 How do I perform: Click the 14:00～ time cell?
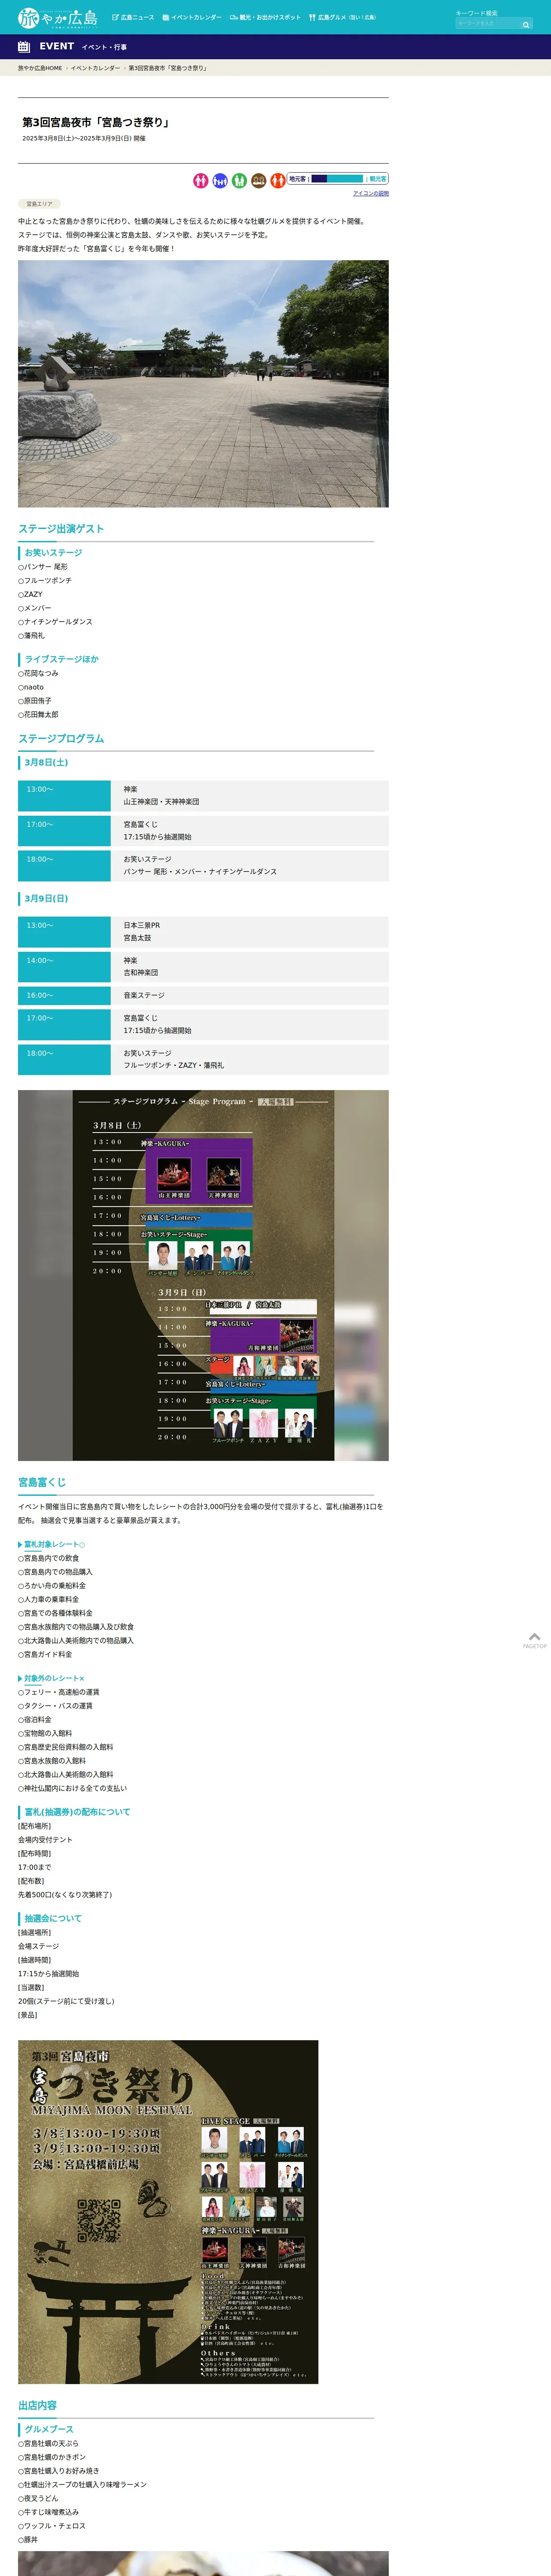coord(64,967)
